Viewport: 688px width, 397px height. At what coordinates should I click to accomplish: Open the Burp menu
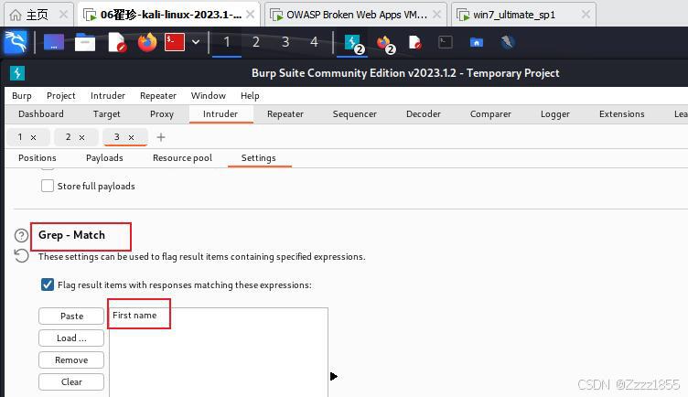22,96
